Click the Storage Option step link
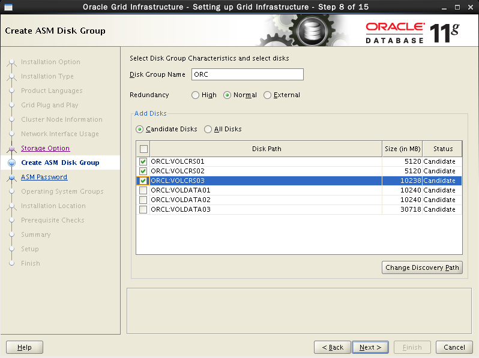This screenshot has height=358, width=479. pyautogui.click(x=45, y=148)
